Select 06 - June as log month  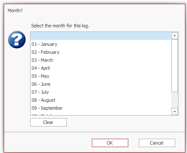click(x=101, y=84)
